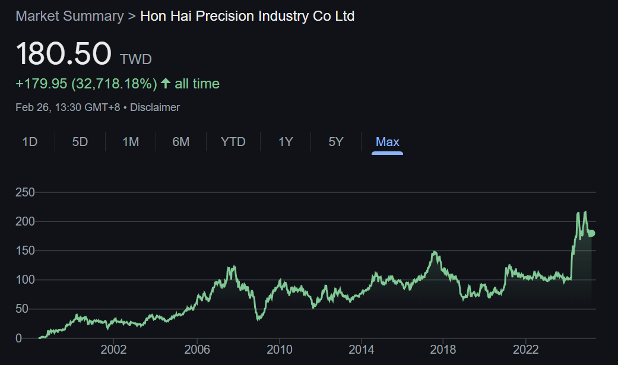
Task: Click the 250 y-axis gridline label
Action: coord(26,192)
